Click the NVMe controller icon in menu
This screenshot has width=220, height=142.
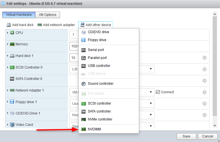[x=84, y=120]
